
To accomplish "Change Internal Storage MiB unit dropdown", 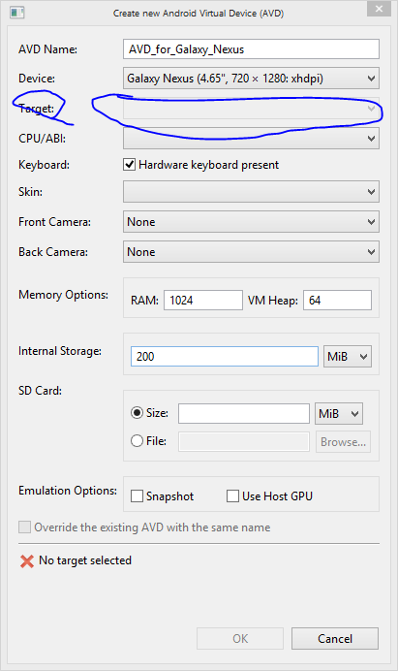I will coord(348,357).
